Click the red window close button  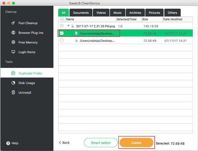[x=4, y=3]
